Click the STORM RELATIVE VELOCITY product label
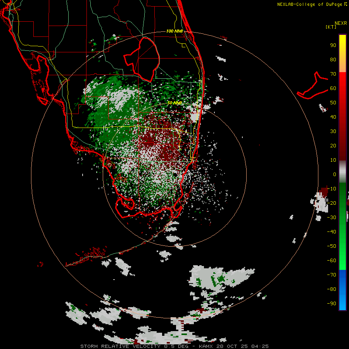The height and width of the screenshot is (349, 349). click(x=120, y=346)
